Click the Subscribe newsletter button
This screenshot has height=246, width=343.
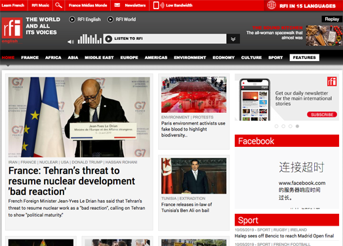click(322, 114)
